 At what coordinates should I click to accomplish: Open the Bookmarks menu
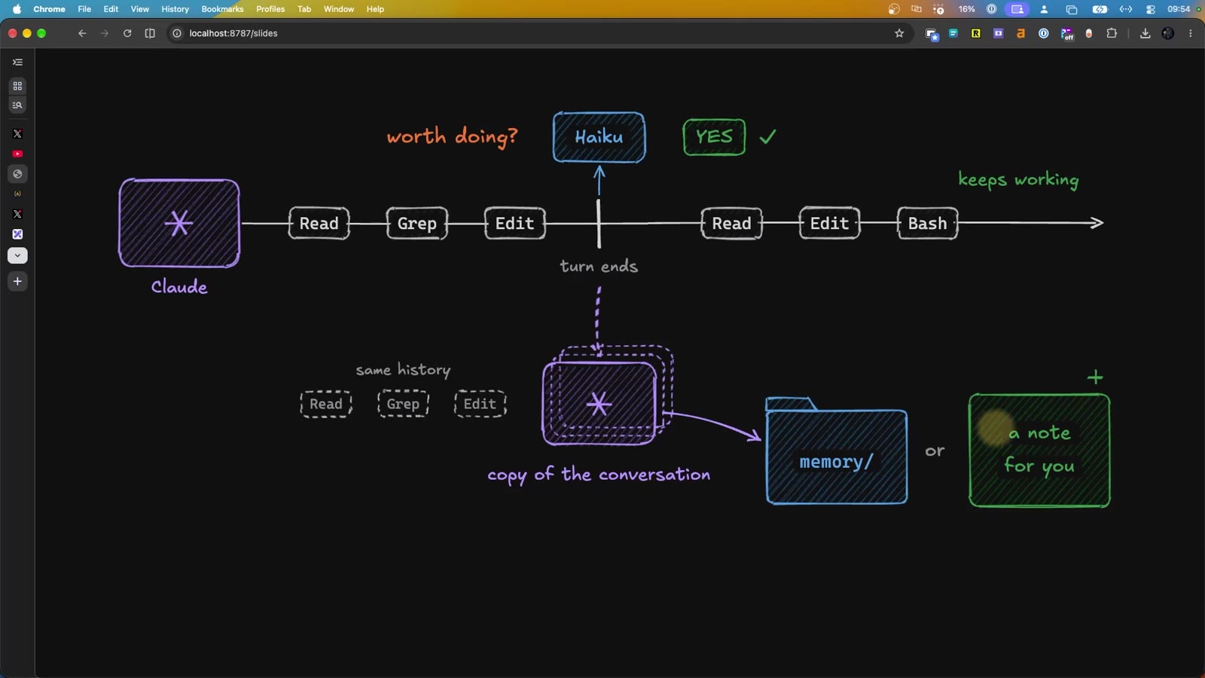pyautogui.click(x=222, y=9)
